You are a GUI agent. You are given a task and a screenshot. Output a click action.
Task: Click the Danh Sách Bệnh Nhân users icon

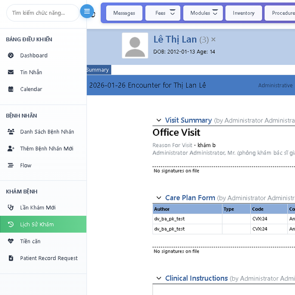(11, 132)
